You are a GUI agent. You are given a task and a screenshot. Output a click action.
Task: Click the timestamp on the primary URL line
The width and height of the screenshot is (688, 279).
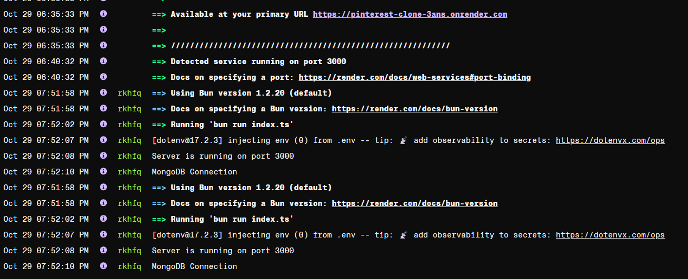pyautogui.click(x=46, y=14)
